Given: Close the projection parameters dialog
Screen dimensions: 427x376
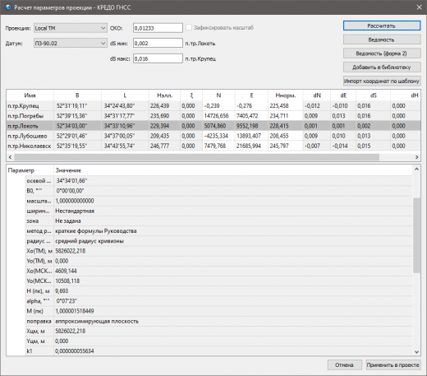Looking at the screenshot, I should (419, 7).
